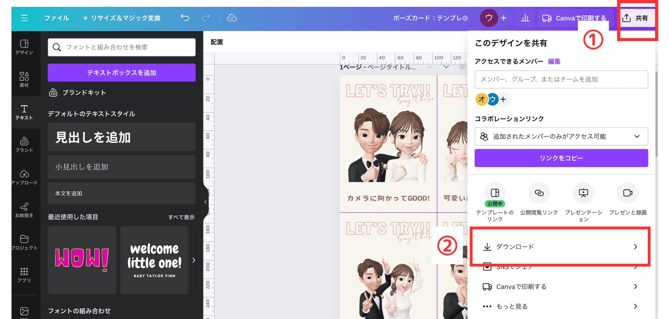Select the お絵描き draw tool
The height and width of the screenshot is (319, 669).
pos(24,210)
